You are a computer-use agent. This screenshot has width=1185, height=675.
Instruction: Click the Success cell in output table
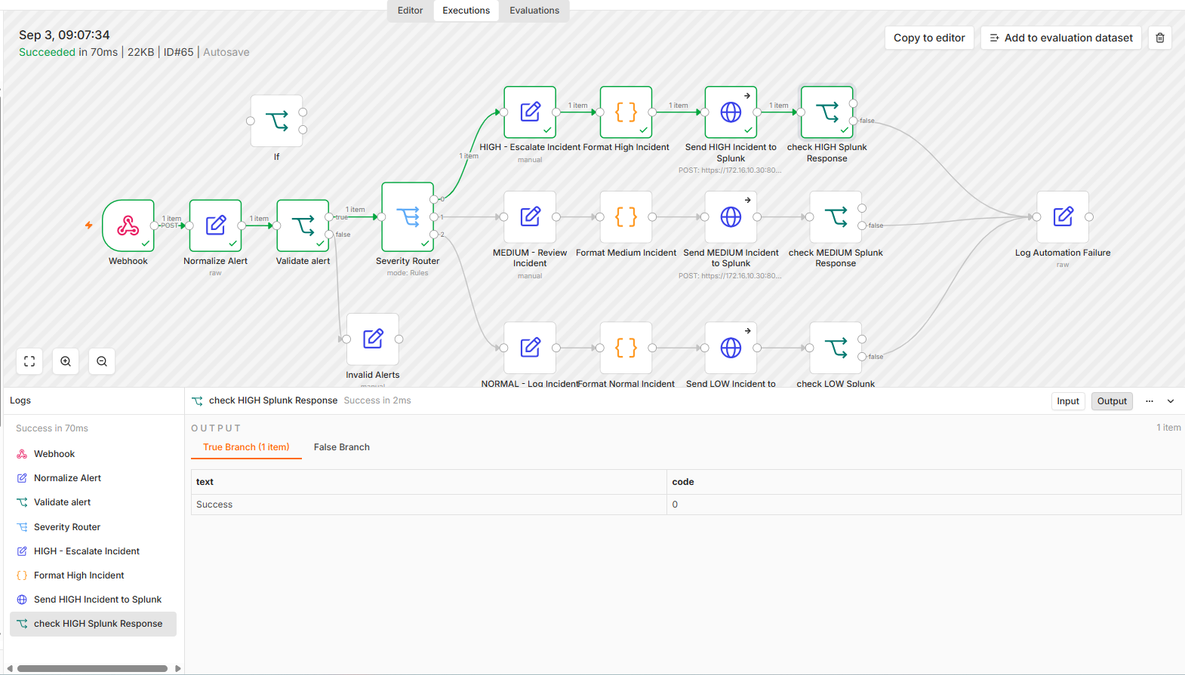point(429,505)
